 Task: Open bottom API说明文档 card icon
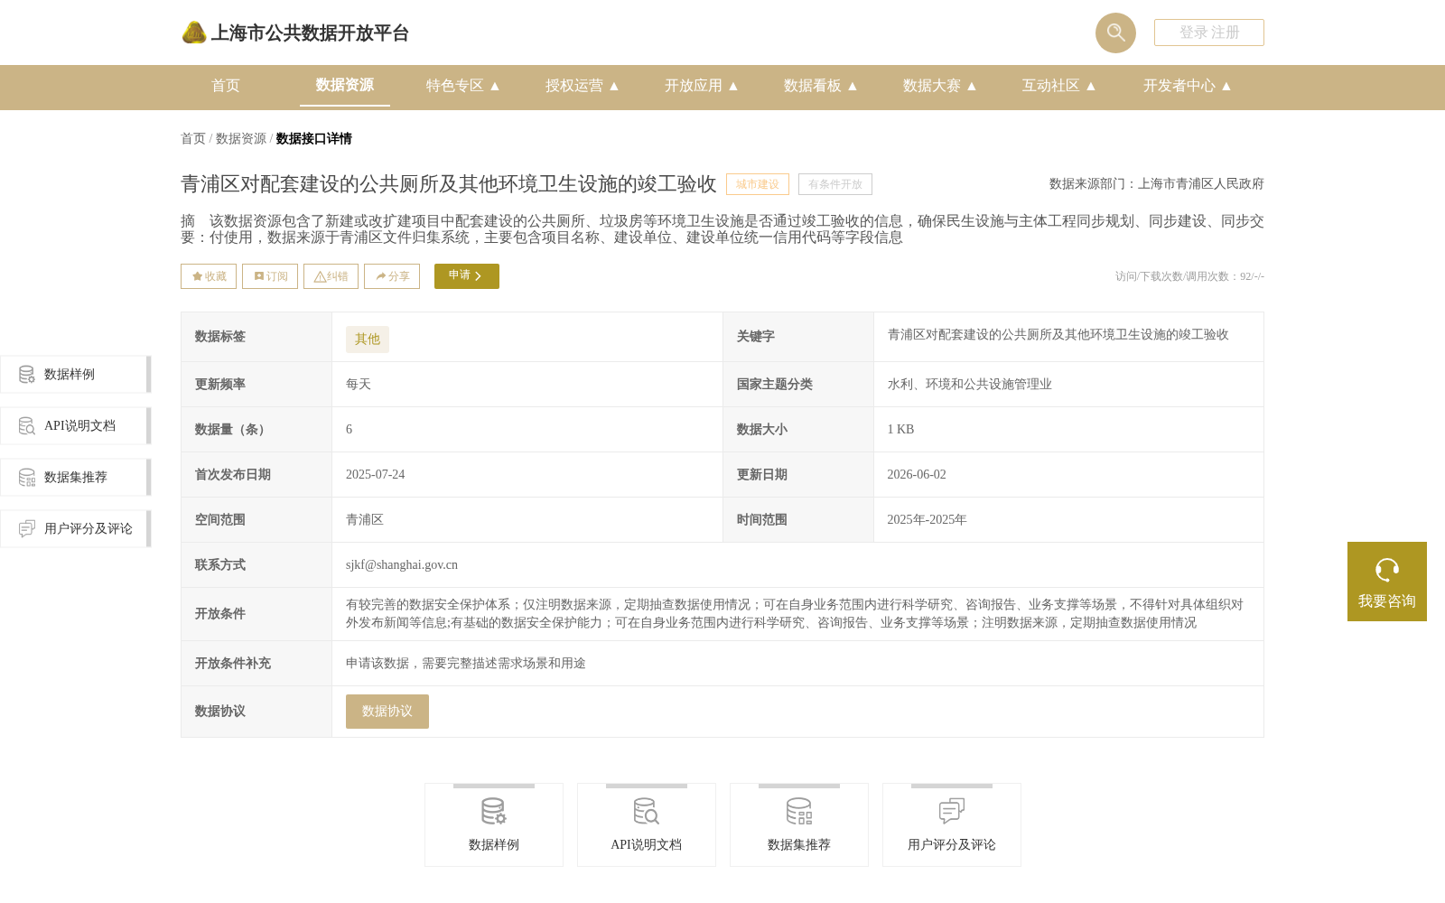point(647,812)
